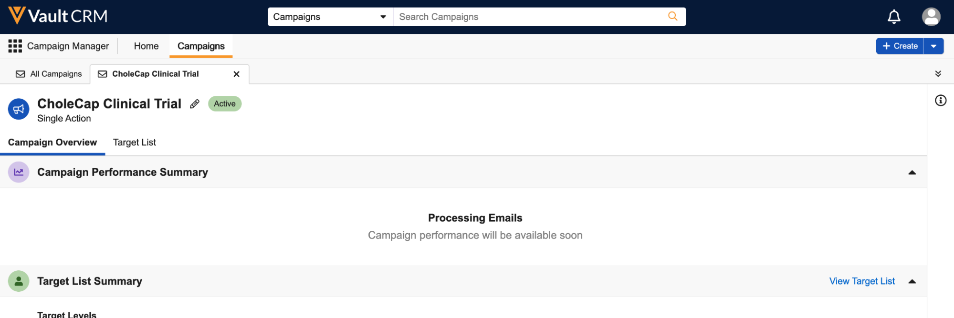This screenshot has height=318, width=954.
Task: Open the info panel icon
Action: click(x=940, y=101)
